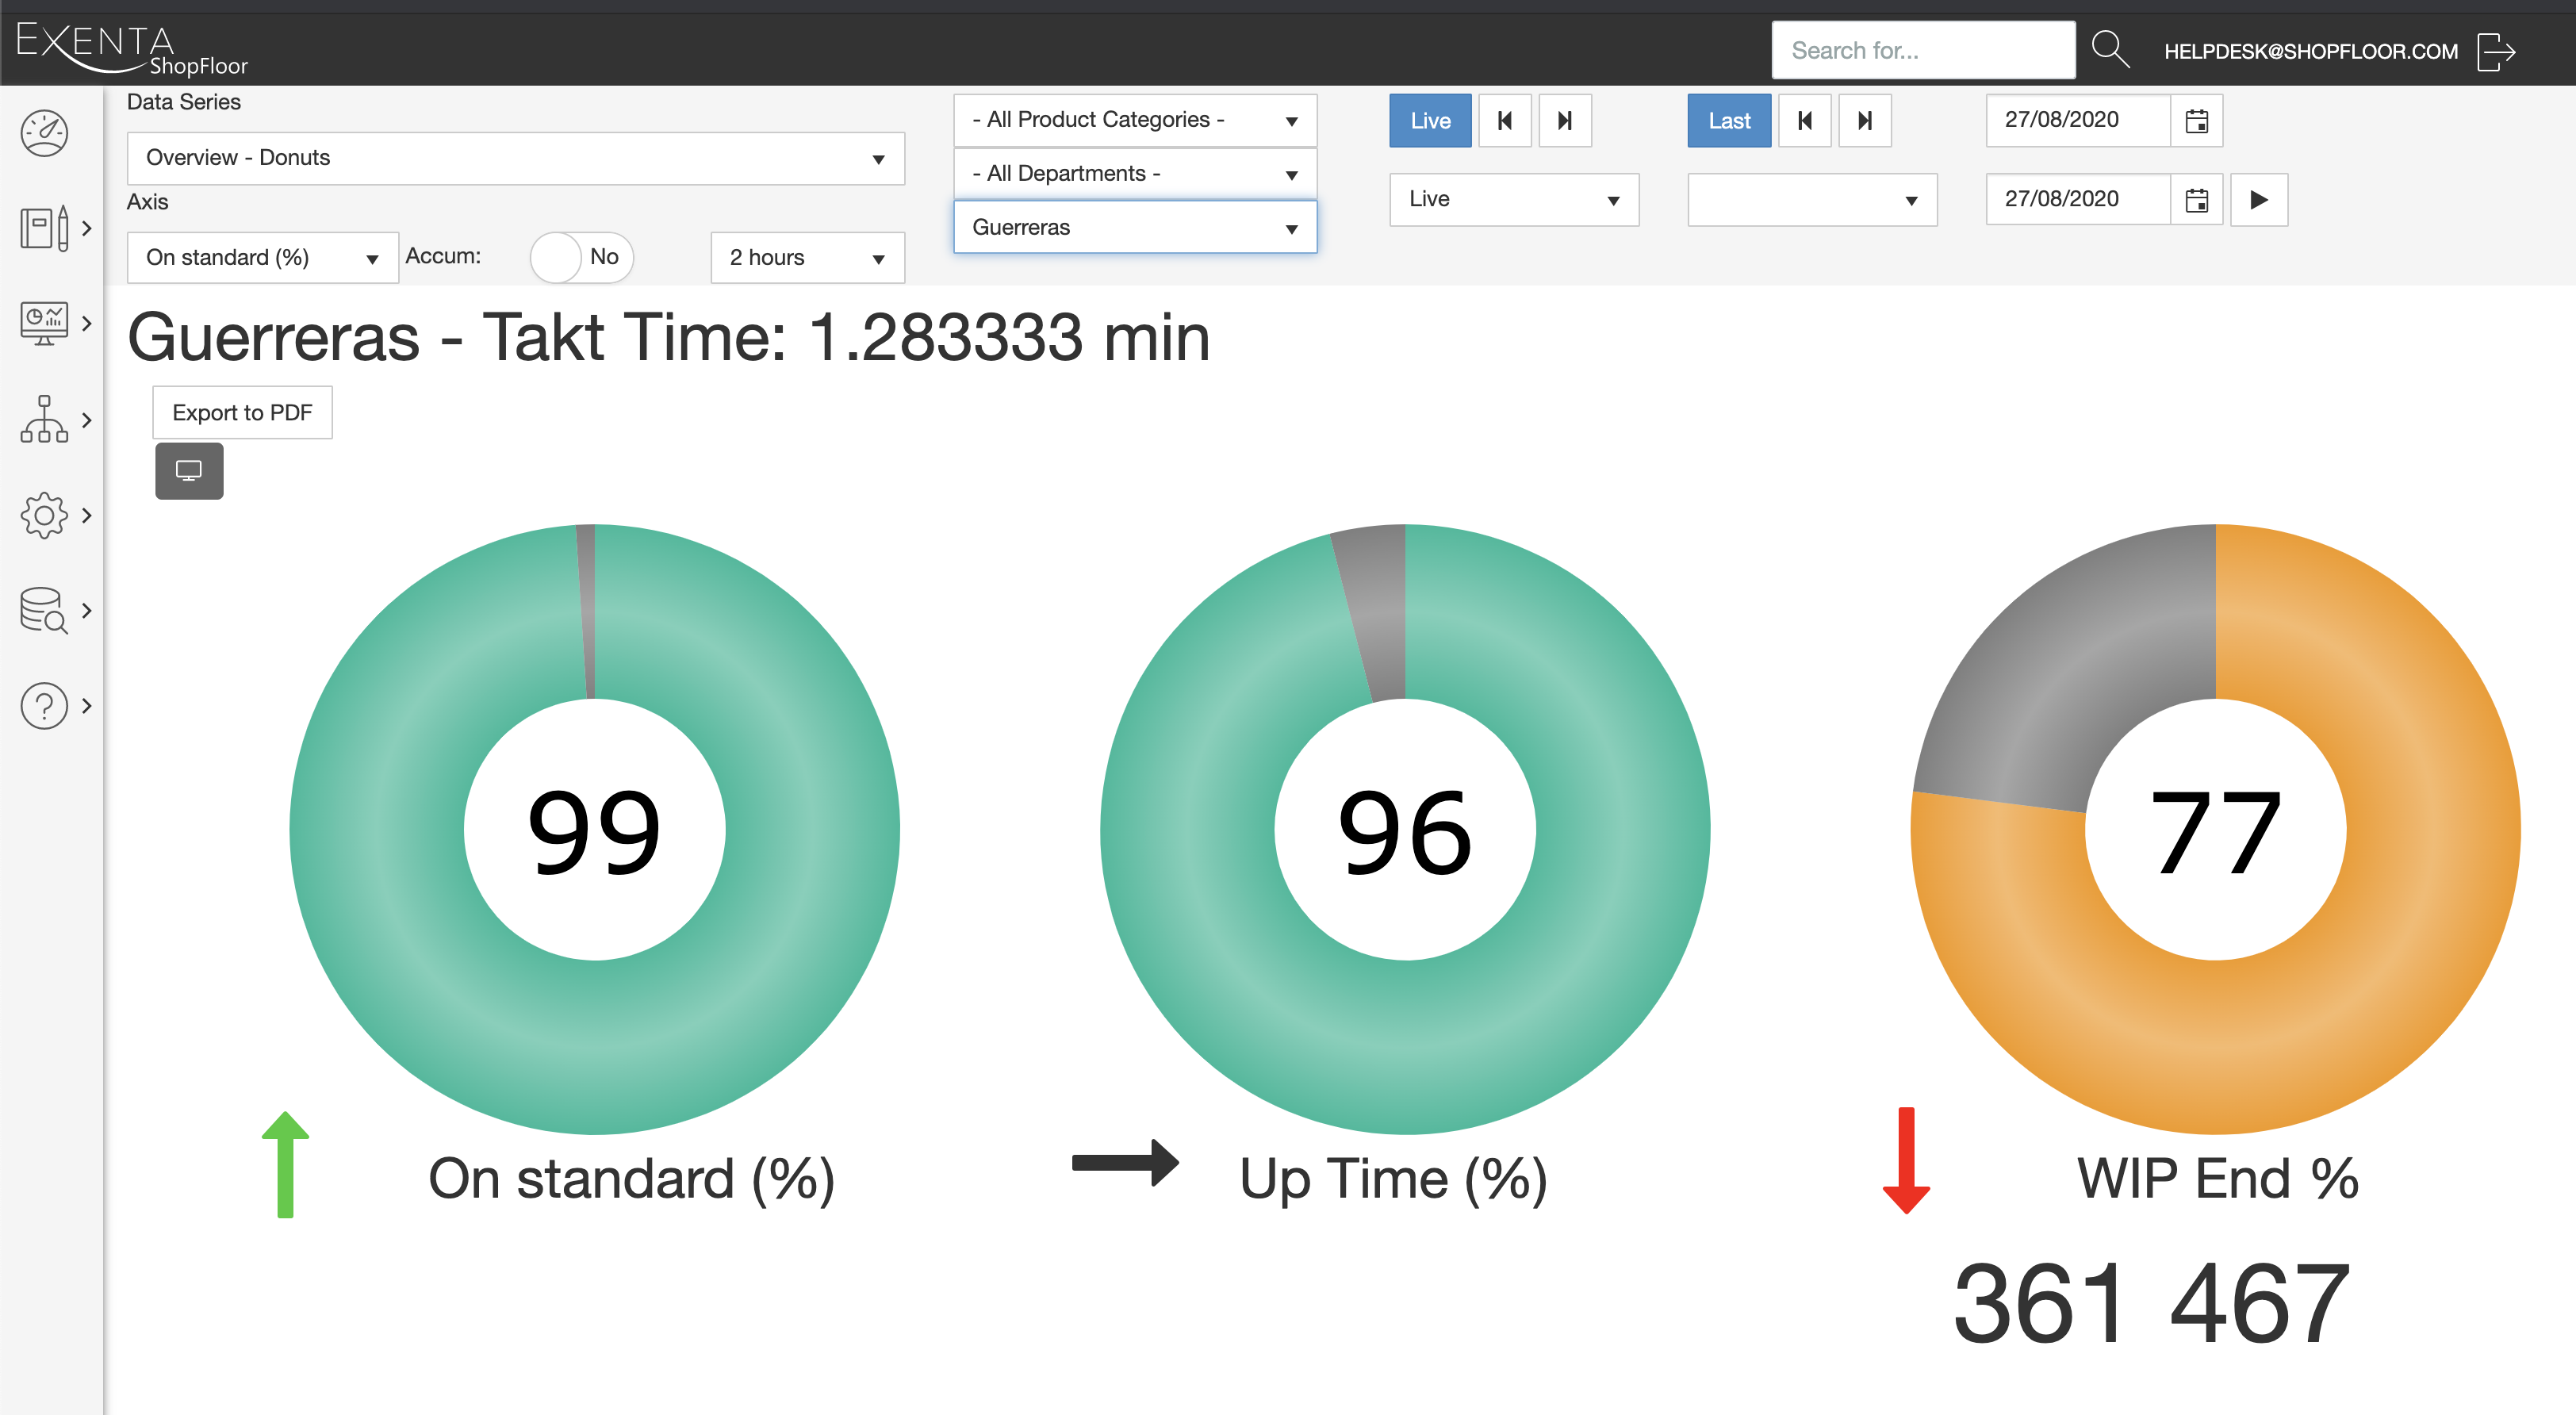Open the settings gear sidebar icon
The image size is (2576, 1415).
(44, 515)
